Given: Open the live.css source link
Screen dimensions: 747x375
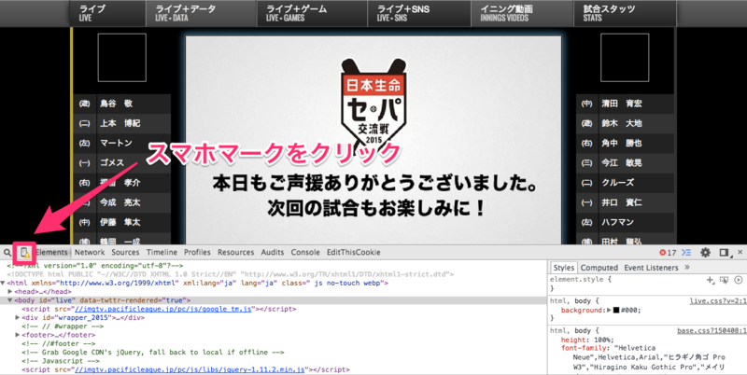Looking at the screenshot, I should [717, 301].
